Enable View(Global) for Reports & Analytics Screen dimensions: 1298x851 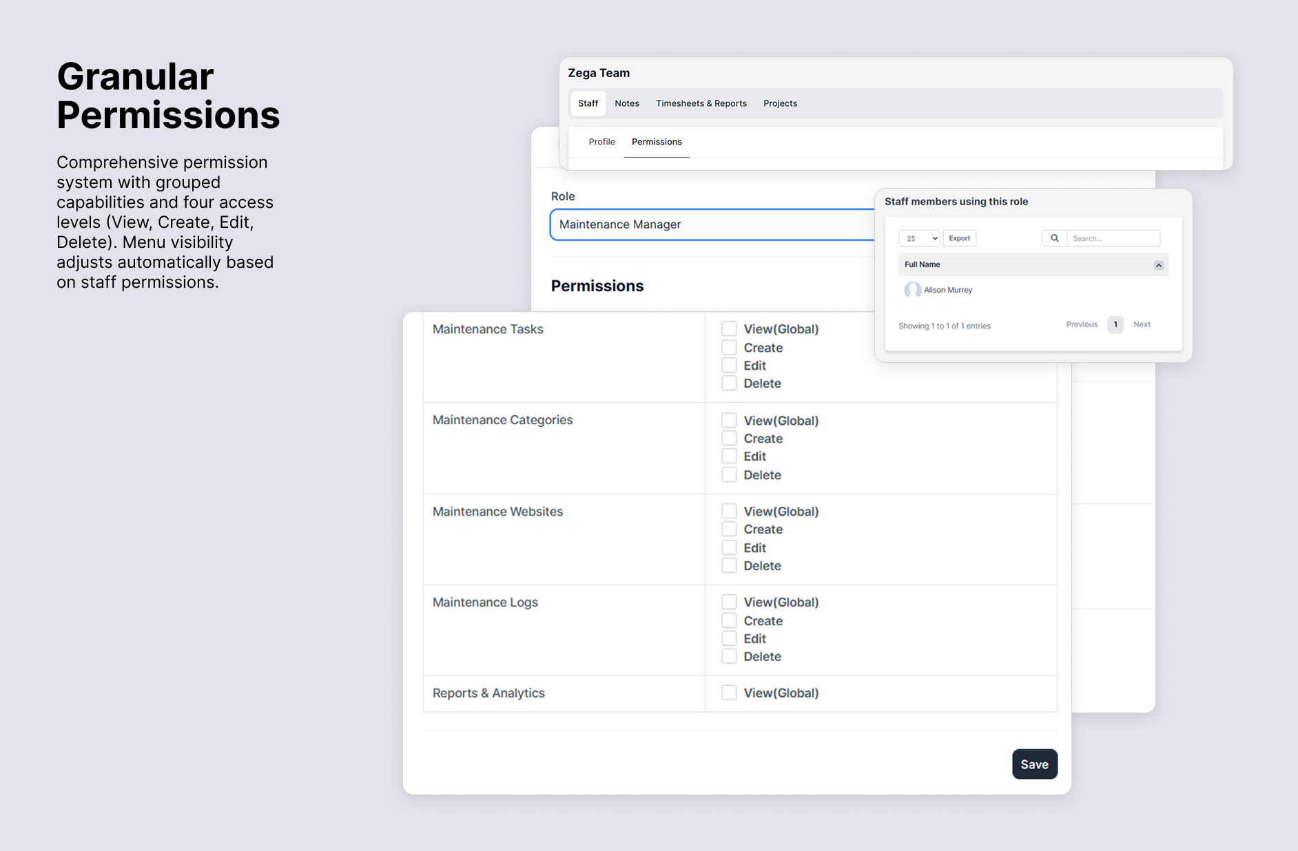pyautogui.click(x=728, y=692)
